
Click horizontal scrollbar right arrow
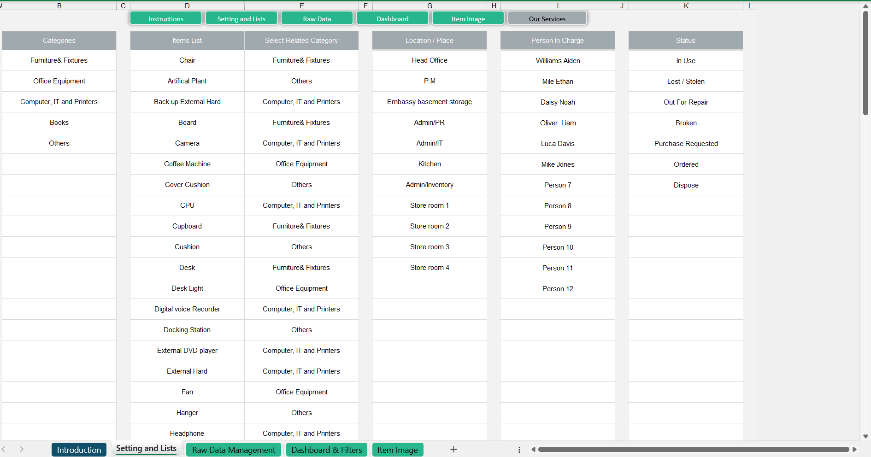tap(854, 449)
